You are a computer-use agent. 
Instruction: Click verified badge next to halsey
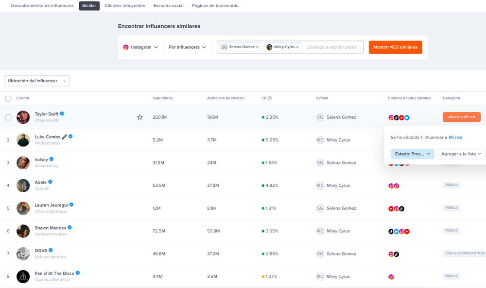(x=52, y=159)
